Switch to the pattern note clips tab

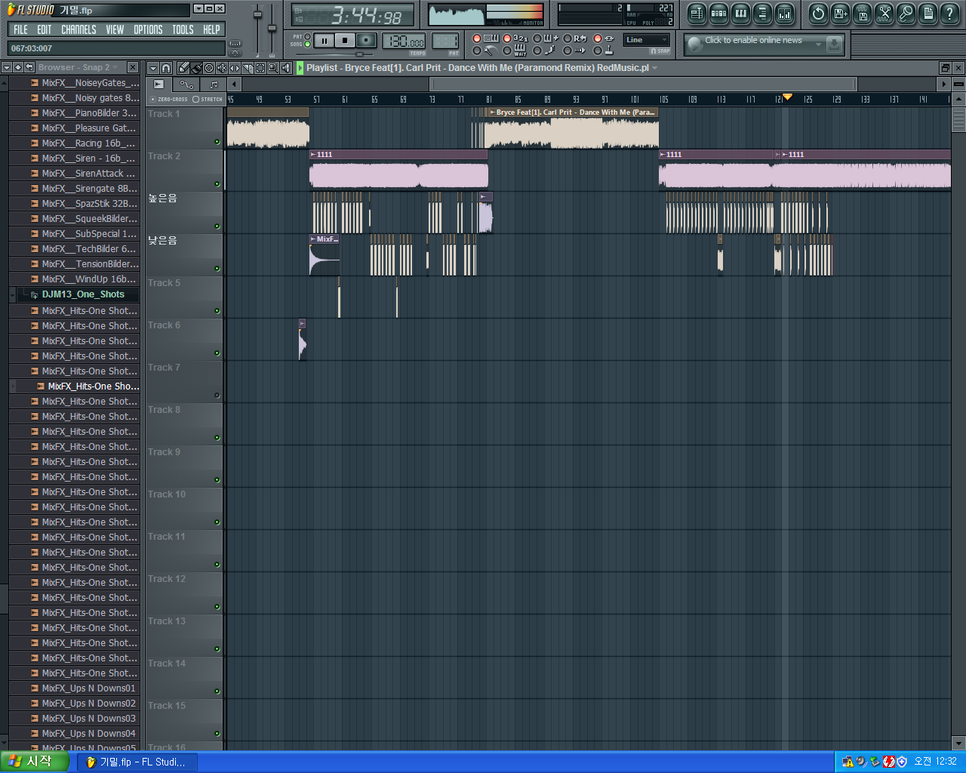pos(214,85)
